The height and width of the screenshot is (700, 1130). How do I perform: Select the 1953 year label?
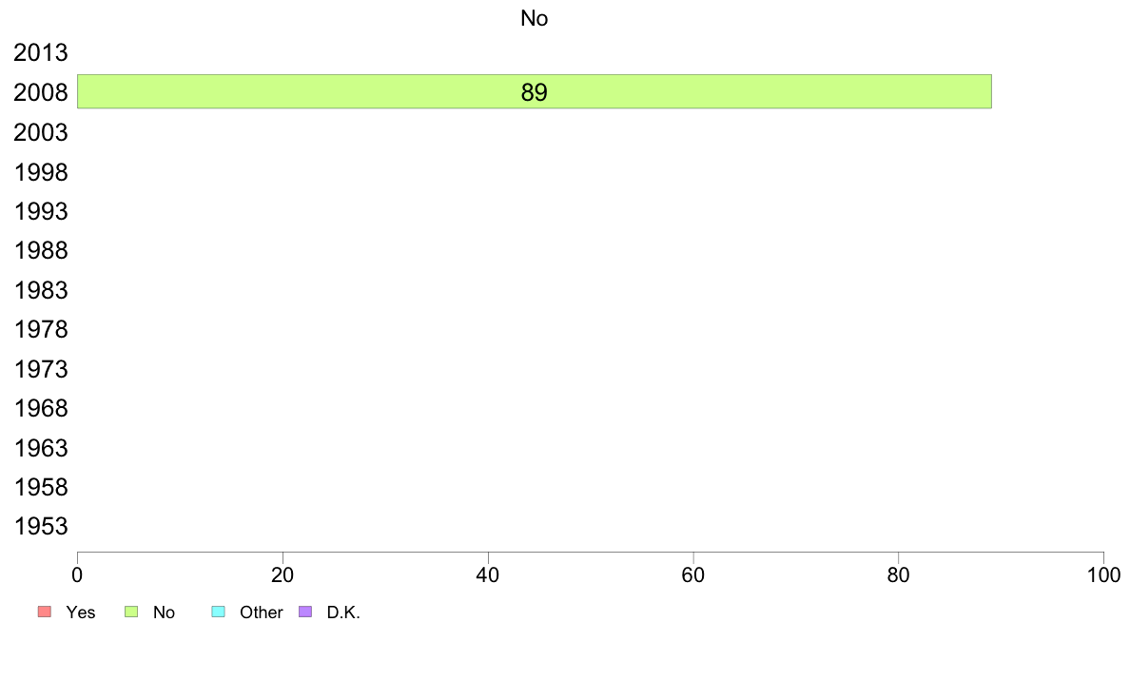click(40, 526)
